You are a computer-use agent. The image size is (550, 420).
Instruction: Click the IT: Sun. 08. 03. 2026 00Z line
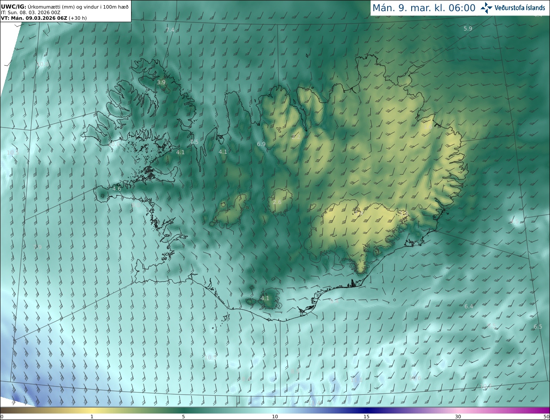point(31,12)
